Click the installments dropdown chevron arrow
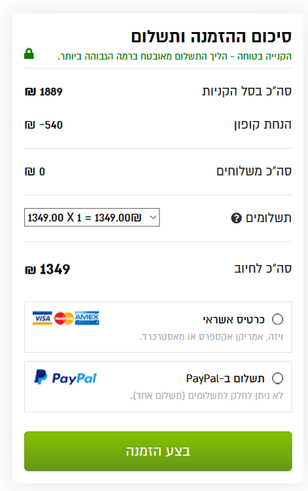The width and height of the screenshot is (308, 491). [153, 217]
